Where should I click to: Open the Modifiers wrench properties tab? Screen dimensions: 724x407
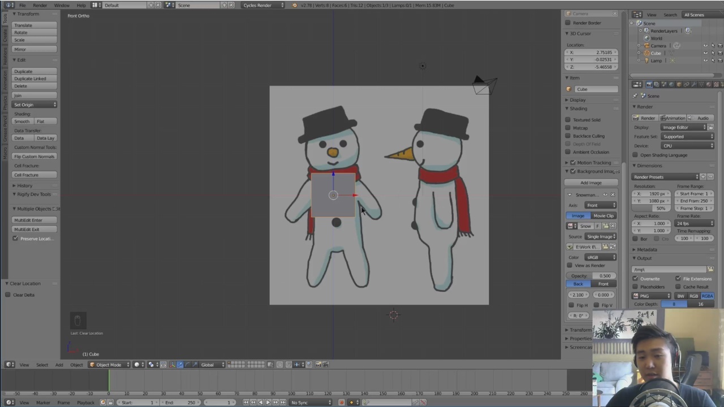coord(693,85)
